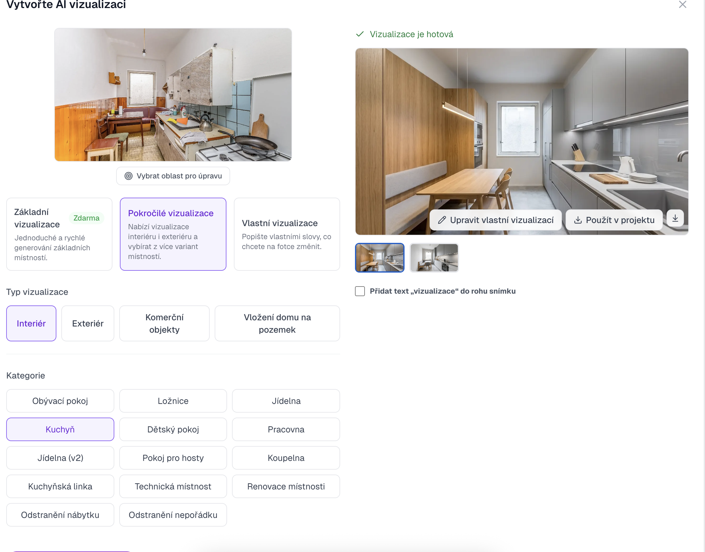This screenshot has height=552, width=705.
Task: Choose the Ložnice category
Action: tap(173, 401)
